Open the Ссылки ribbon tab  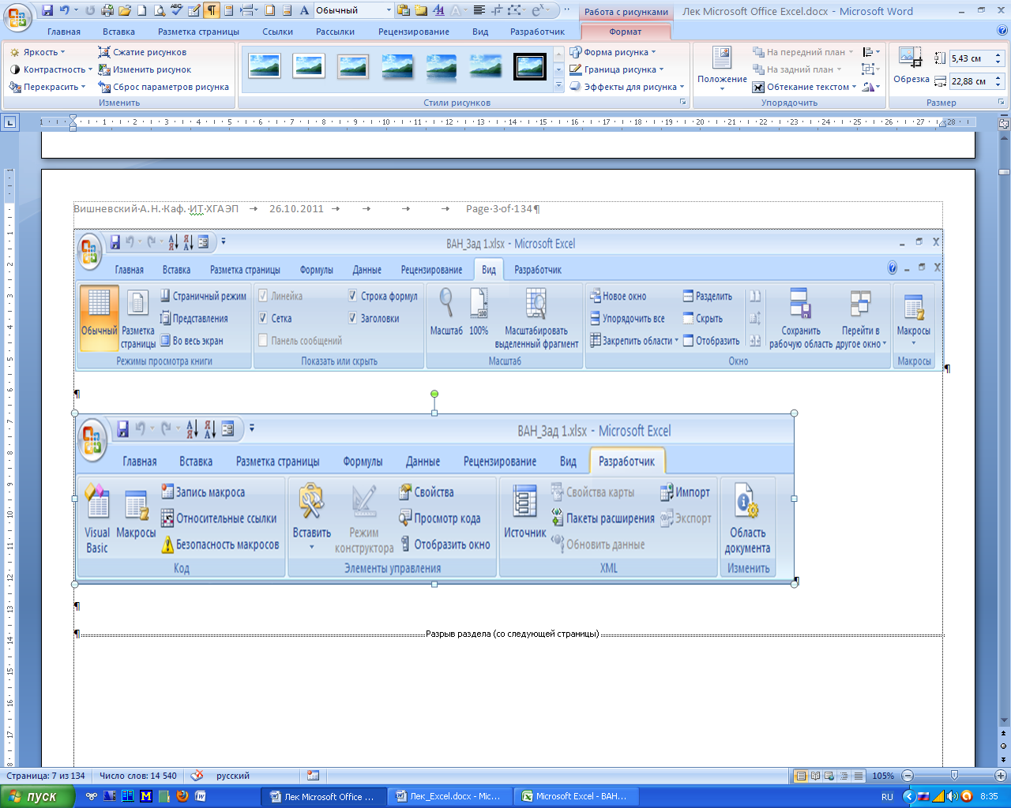tap(278, 32)
